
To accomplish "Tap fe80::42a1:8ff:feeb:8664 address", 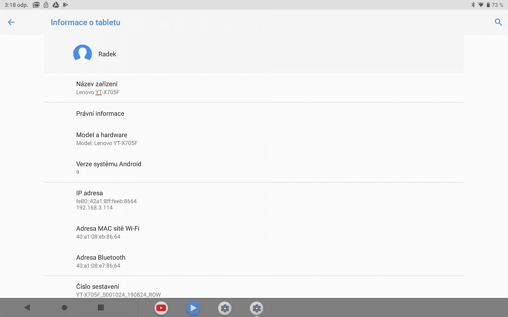I will [106, 201].
